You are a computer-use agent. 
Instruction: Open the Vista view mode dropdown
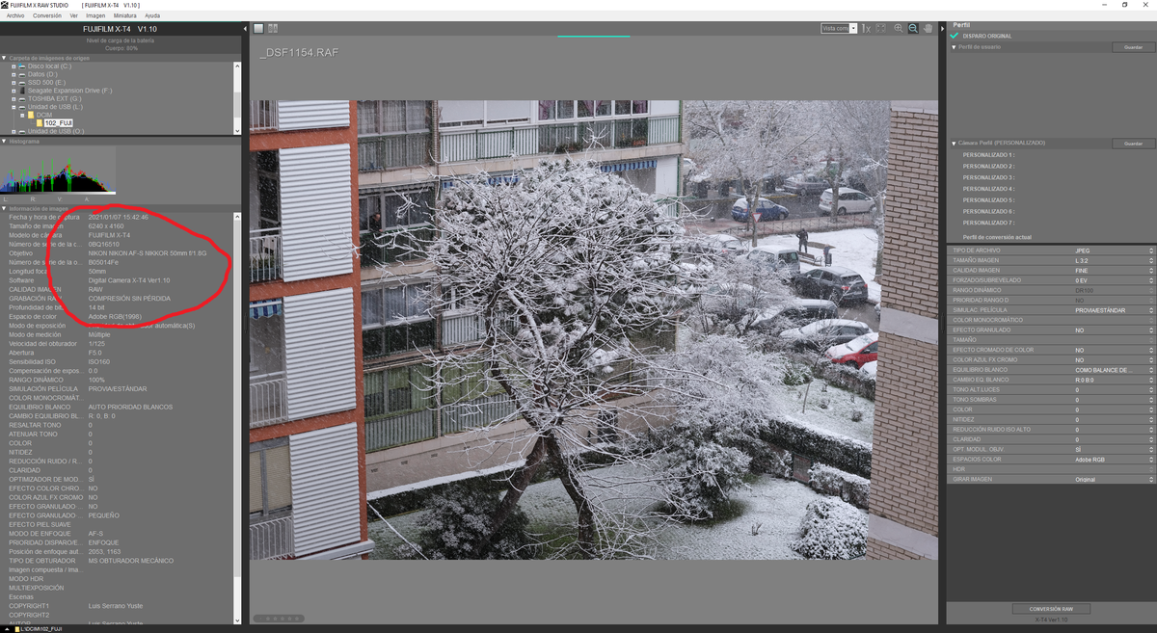(838, 29)
